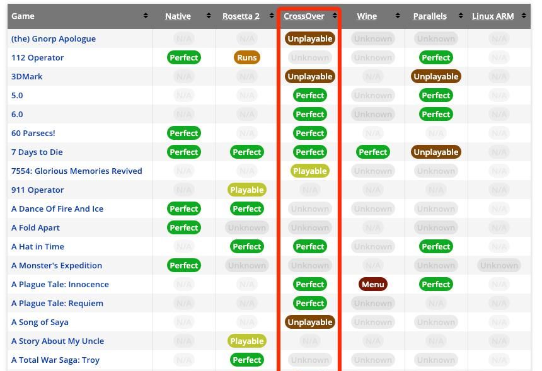Viewport: 542px width, 371px height.
Task: Open A Fold Apart game link
Action: [35, 227]
